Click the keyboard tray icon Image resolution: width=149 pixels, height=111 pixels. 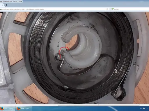coord(144,108)
